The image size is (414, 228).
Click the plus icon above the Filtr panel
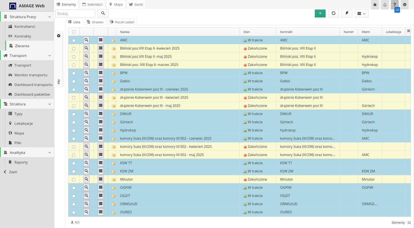(x=59, y=36)
